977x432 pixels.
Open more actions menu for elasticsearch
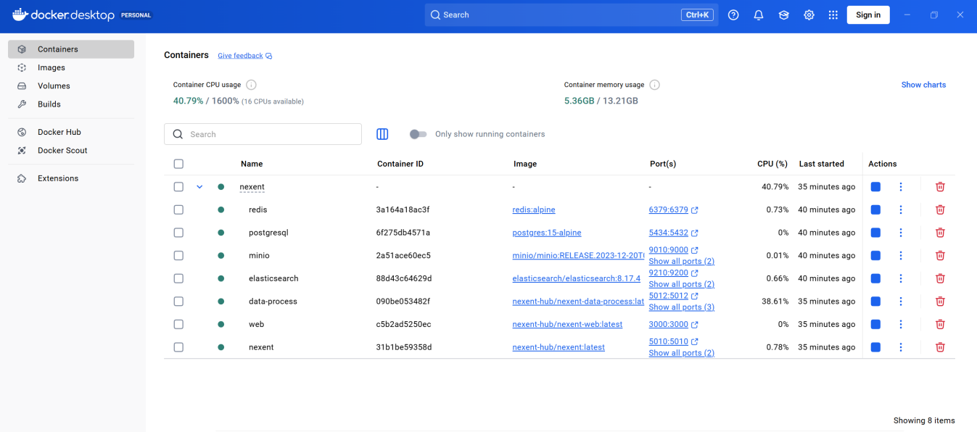pos(901,278)
